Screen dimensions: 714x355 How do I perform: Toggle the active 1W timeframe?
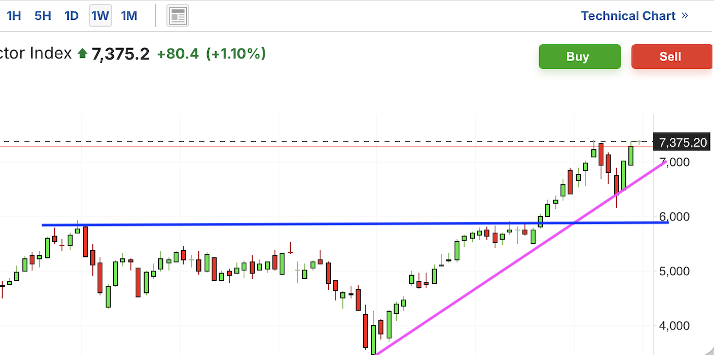[100, 16]
